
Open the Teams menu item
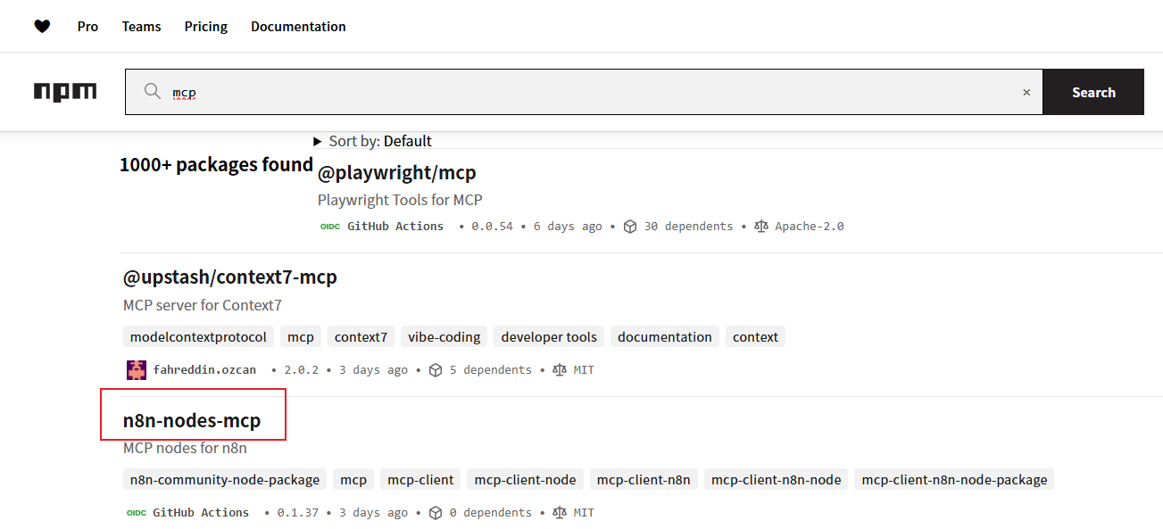pyautogui.click(x=142, y=27)
